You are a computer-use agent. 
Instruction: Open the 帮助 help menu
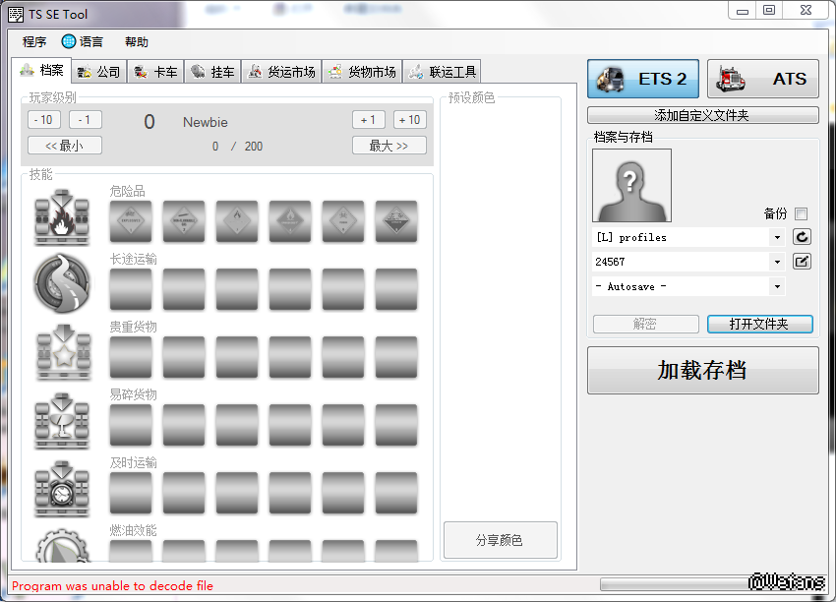point(137,41)
